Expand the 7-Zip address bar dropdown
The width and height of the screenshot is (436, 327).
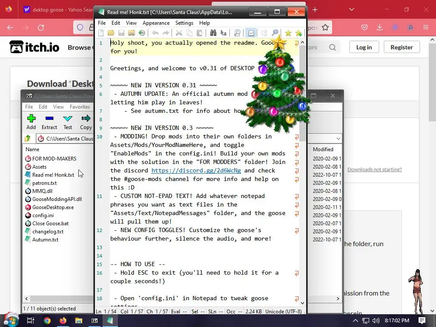[338, 138]
